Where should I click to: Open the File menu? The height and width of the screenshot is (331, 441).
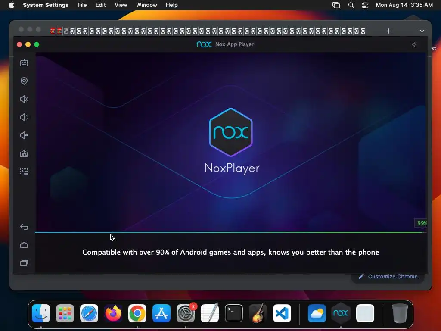tap(82, 5)
